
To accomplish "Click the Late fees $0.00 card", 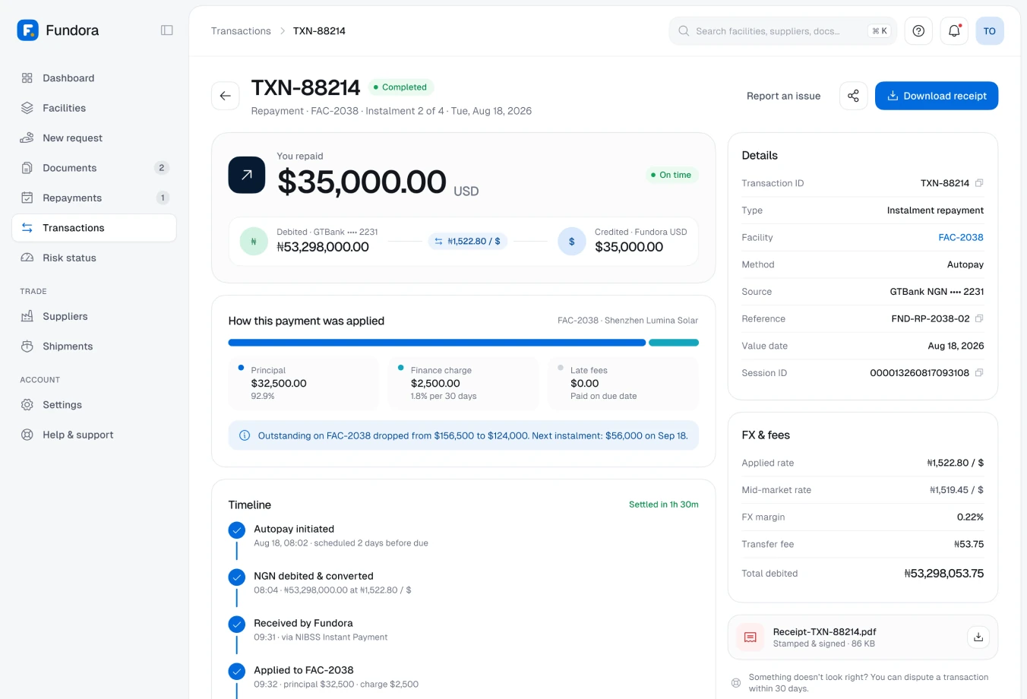I will tap(623, 384).
